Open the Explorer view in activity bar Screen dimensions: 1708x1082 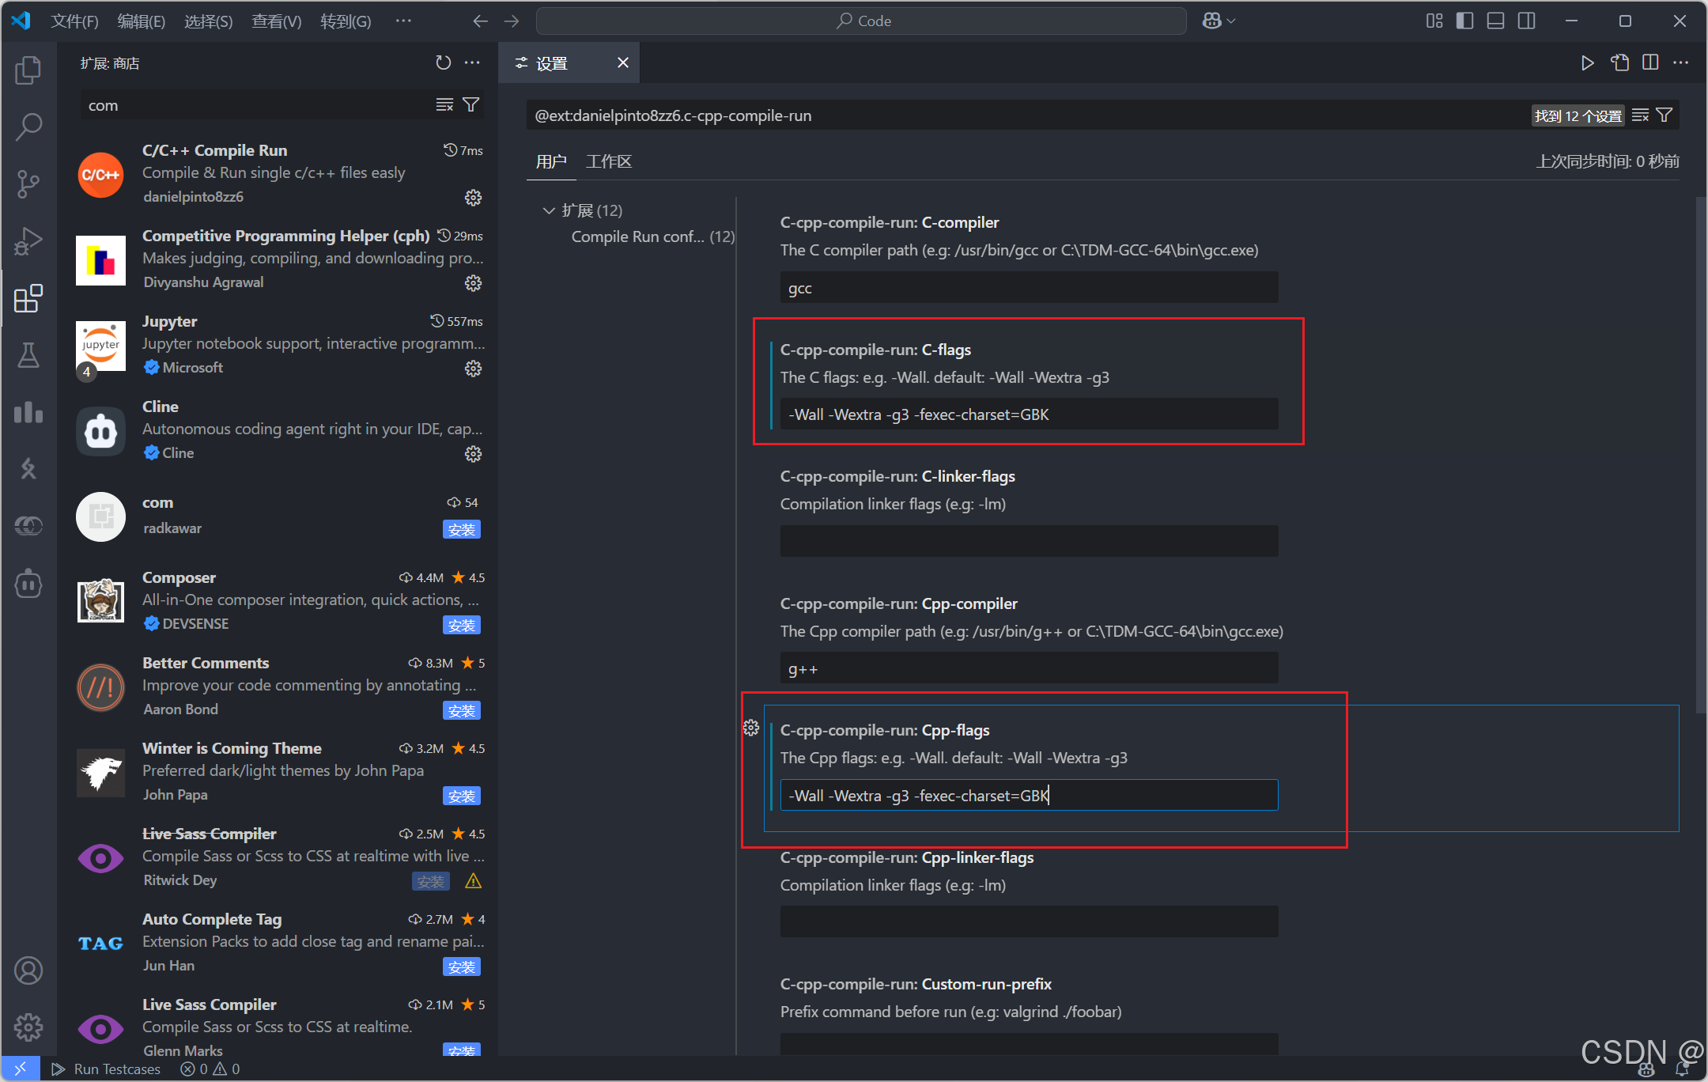tap(28, 70)
